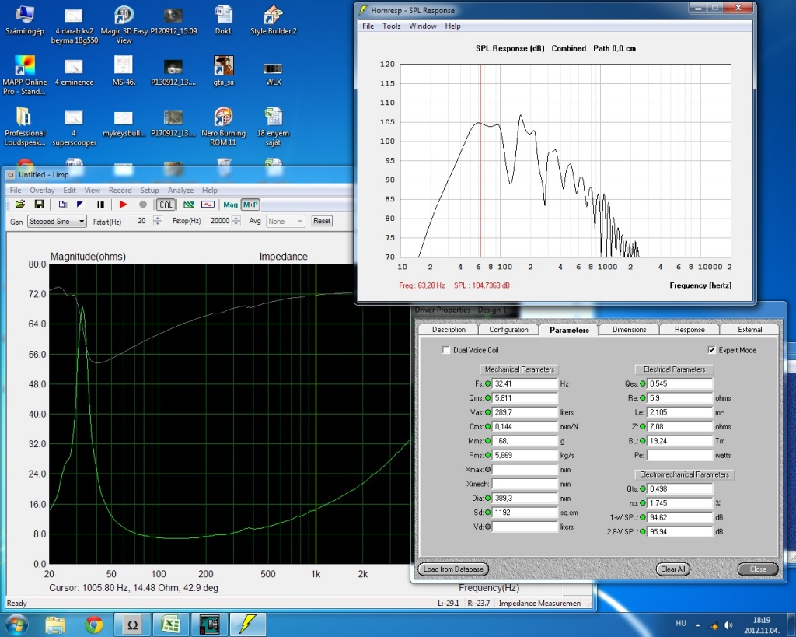Increase Fstart value with the spinner arrow
796x637 pixels.
(x=158, y=219)
